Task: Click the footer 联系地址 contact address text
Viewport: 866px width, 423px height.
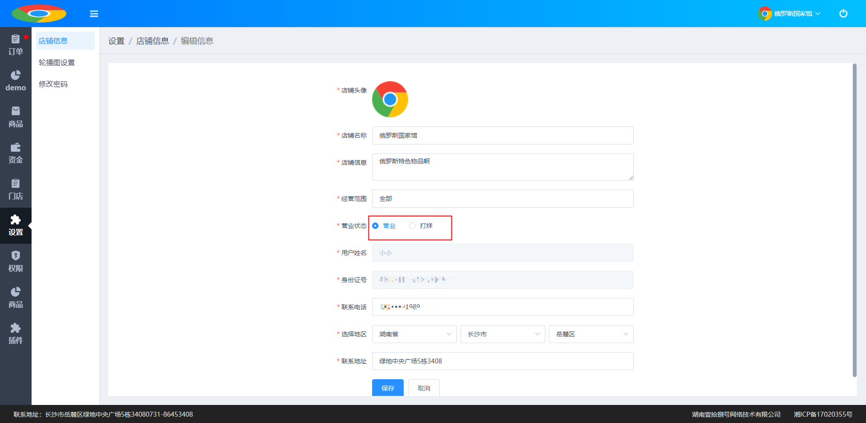Action: (103, 414)
